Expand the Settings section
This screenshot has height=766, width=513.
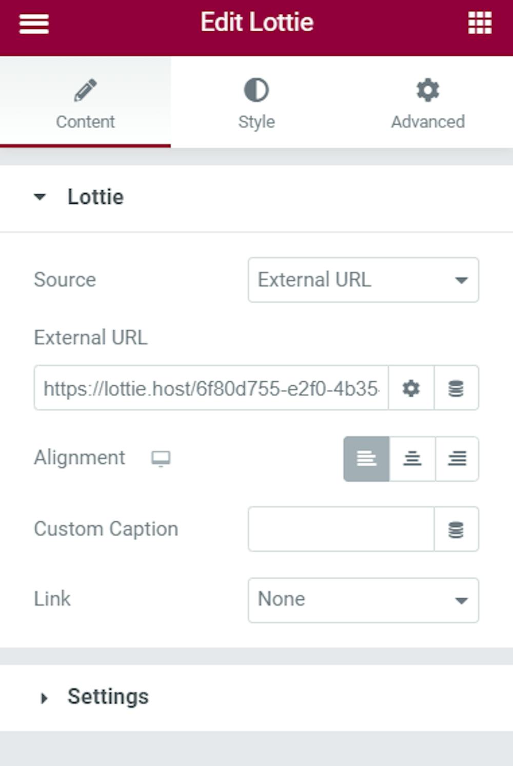(108, 697)
